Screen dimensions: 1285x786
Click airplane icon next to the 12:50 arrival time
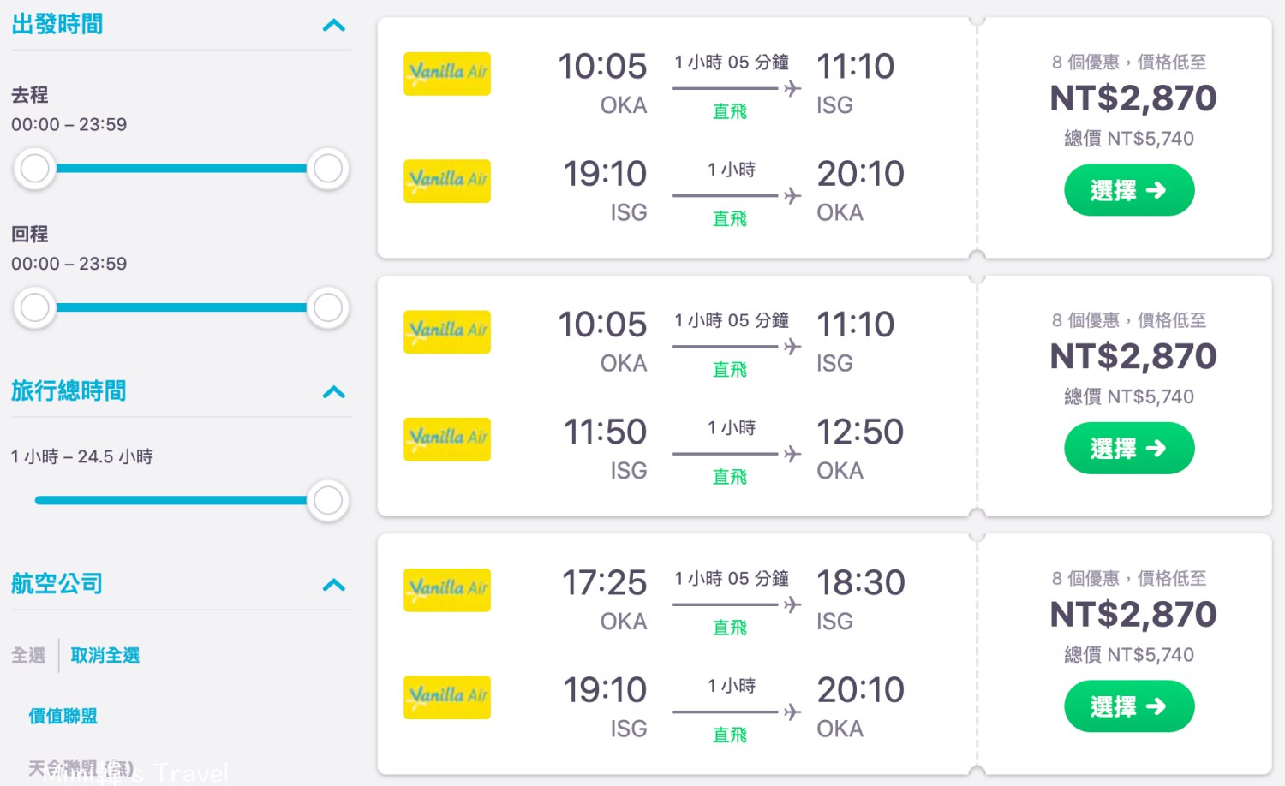792,454
